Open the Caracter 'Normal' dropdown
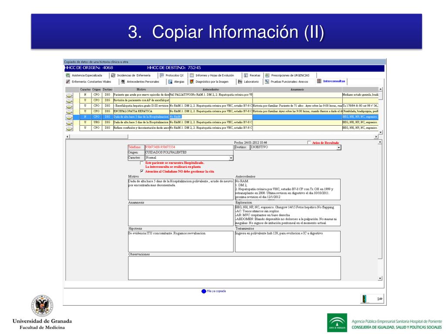The image size is (446, 334). point(231,158)
